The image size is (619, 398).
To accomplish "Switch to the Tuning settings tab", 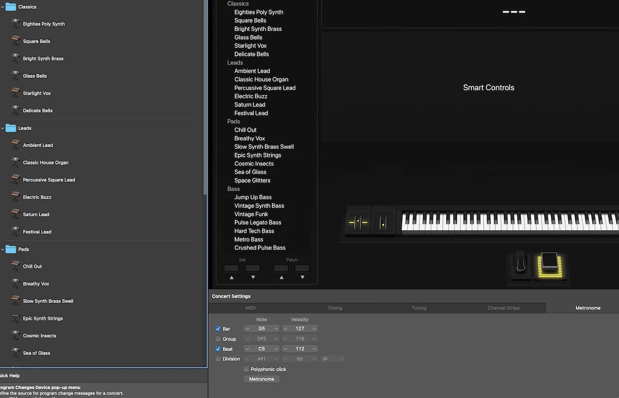I will 419,308.
